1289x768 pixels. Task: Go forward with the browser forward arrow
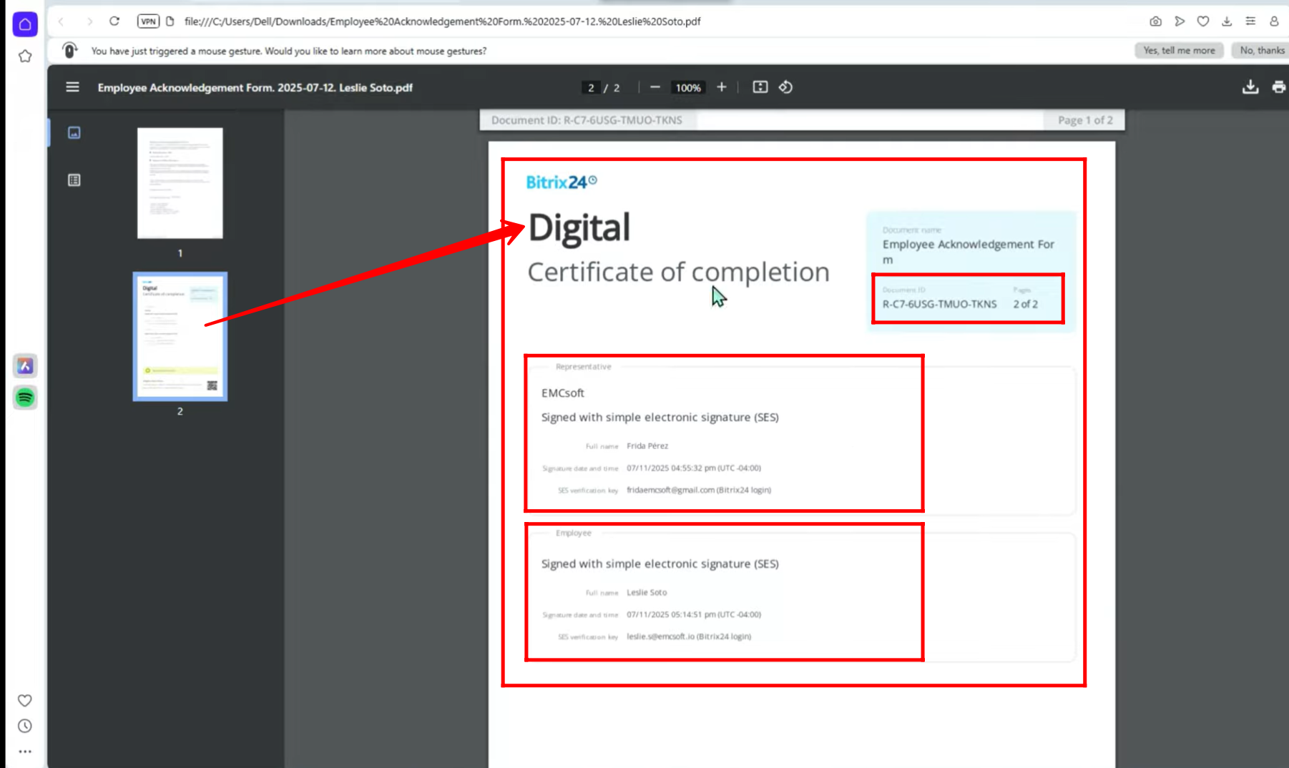pos(89,21)
